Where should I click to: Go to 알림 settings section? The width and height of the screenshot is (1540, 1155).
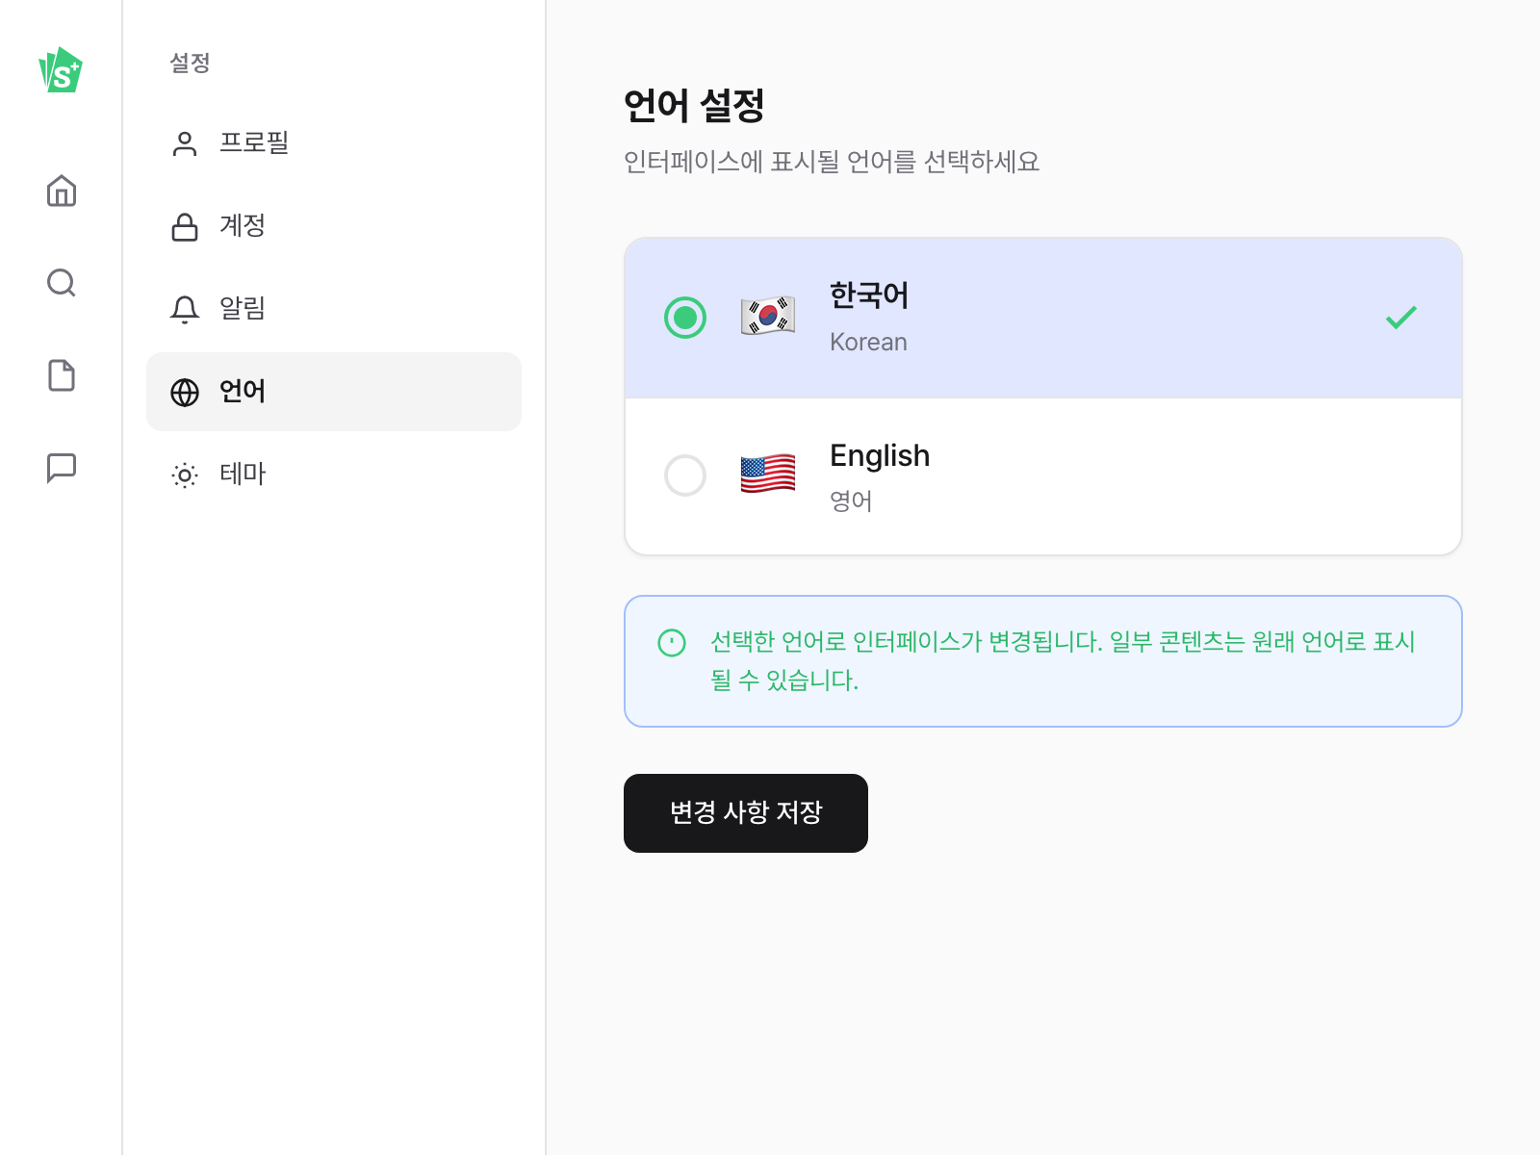[x=243, y=309]
